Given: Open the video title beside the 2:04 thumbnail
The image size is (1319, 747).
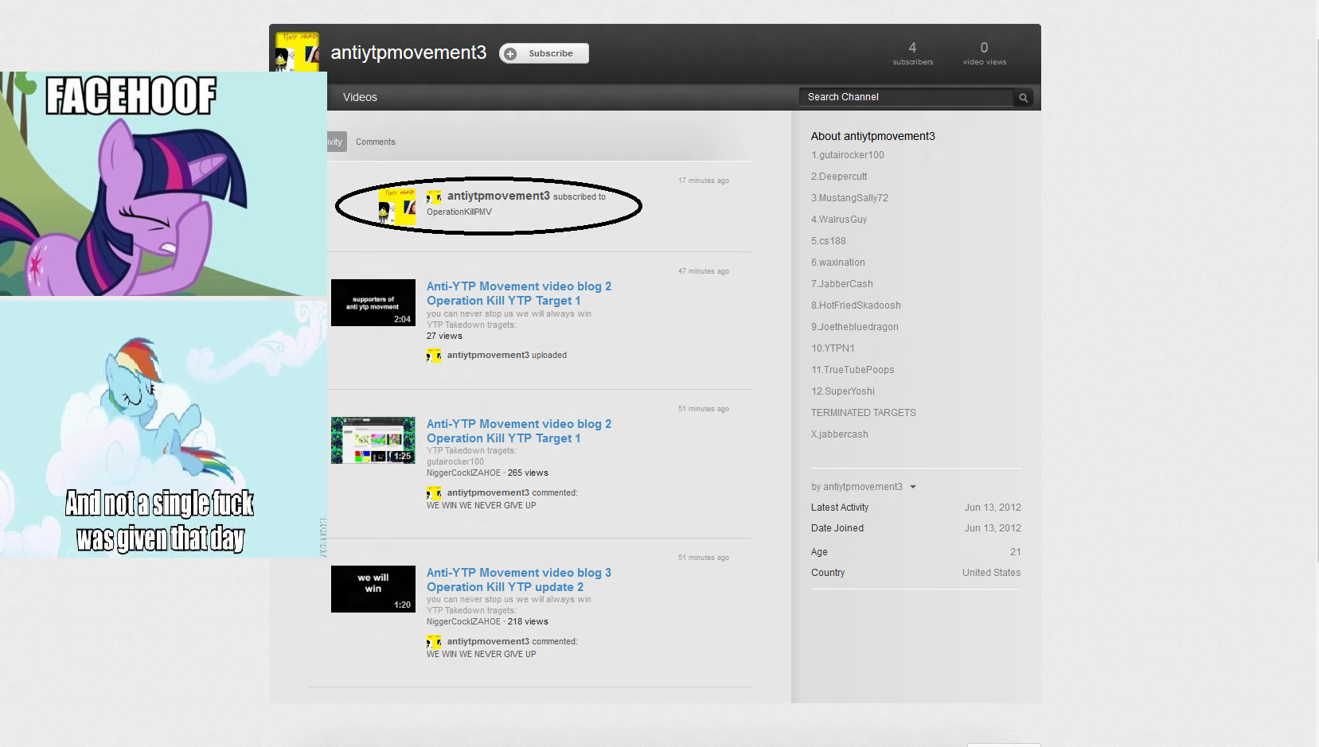Looking at the screenshot, I should (519, 294).
